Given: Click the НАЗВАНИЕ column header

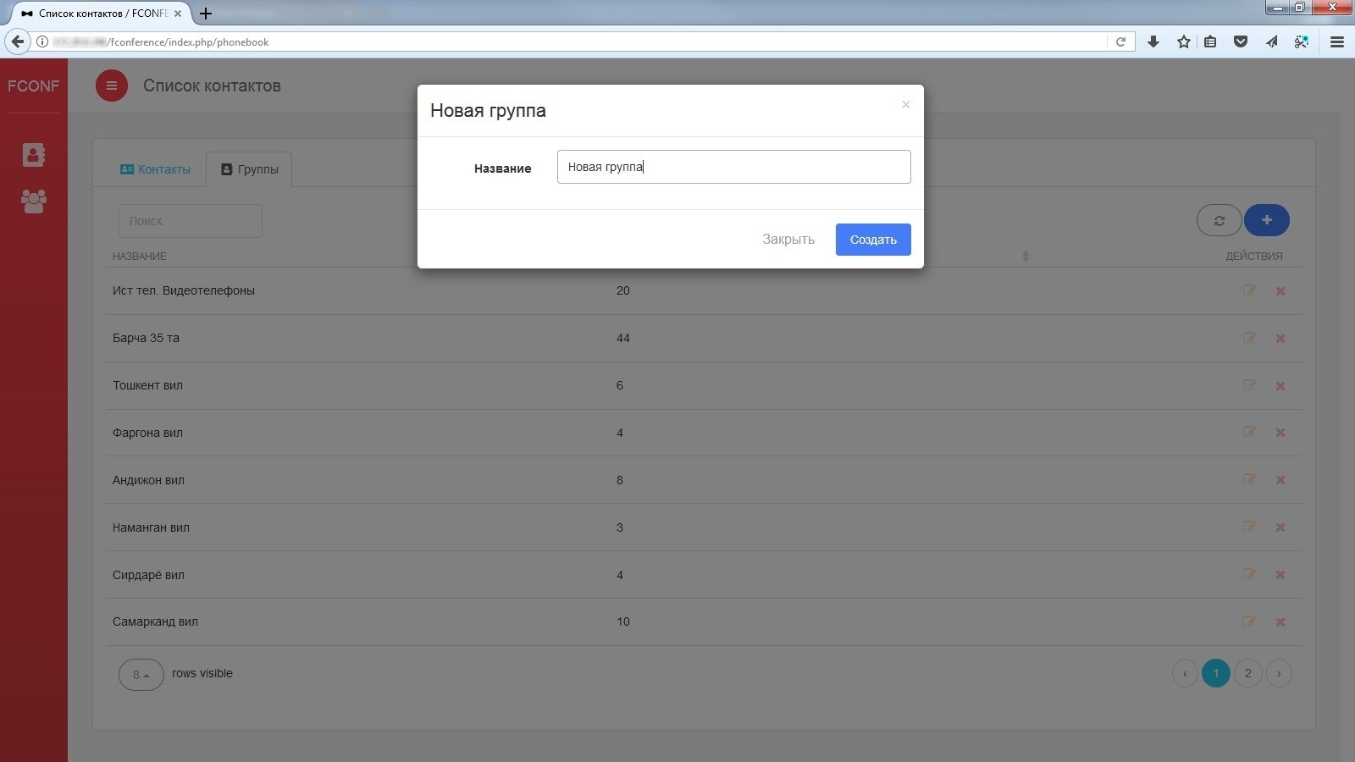Looking at the screenshot, I should [140, 256].
